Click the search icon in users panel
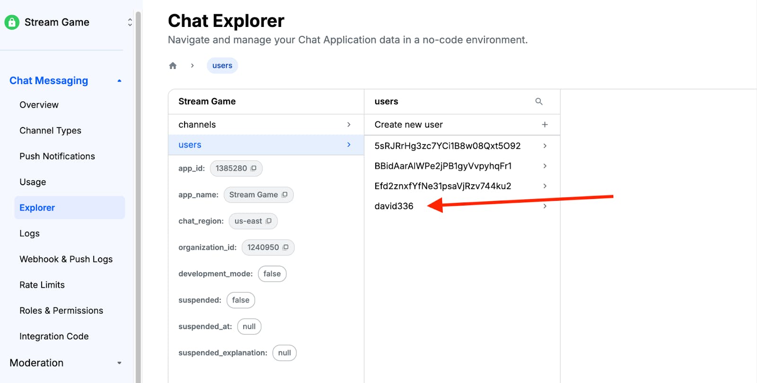 (538, 102)
